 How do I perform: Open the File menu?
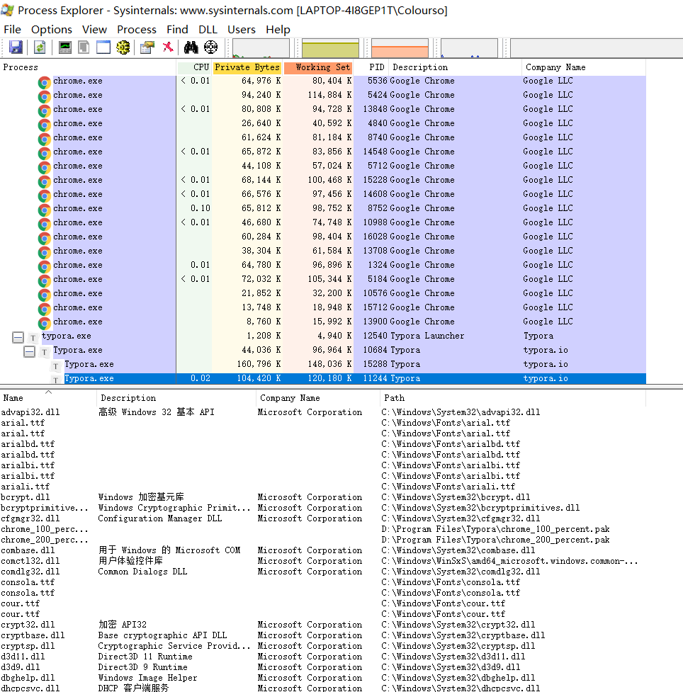pos(12,30)
